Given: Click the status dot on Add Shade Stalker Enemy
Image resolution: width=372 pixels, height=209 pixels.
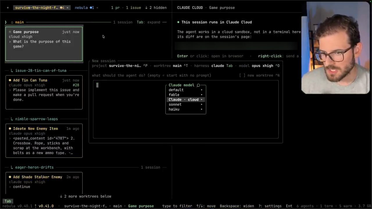Looking at the screenshot, I should click(10, 177).
